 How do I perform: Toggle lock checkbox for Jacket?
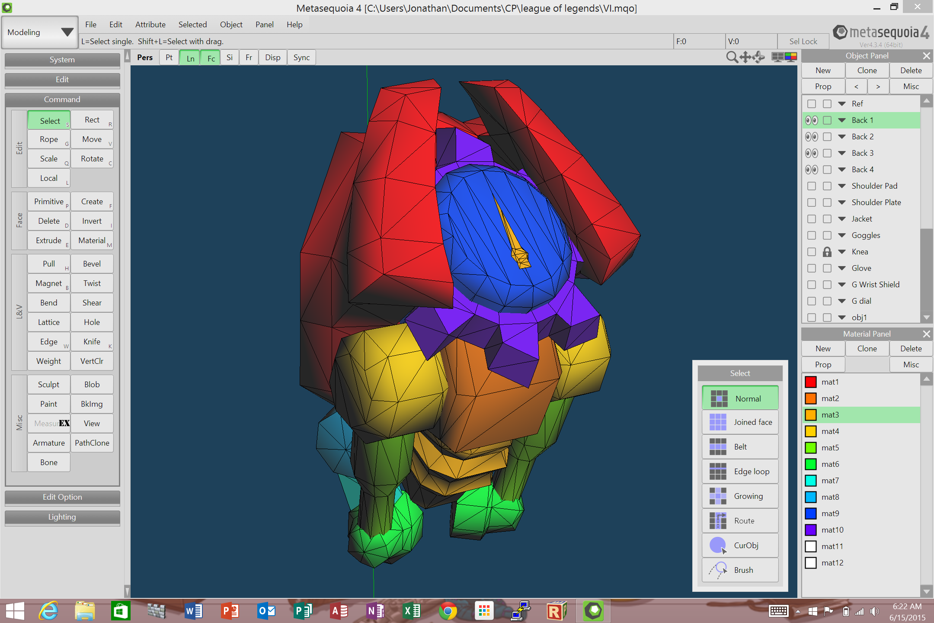click(x=827, y=219)
